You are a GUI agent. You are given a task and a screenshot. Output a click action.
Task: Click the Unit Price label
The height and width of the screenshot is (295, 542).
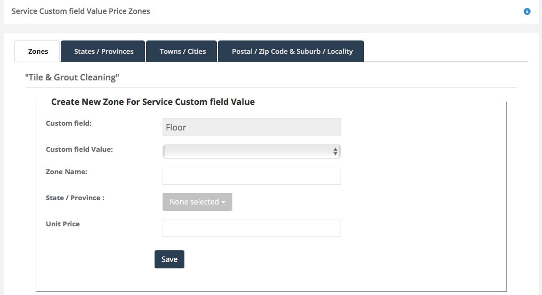(63, 224)
